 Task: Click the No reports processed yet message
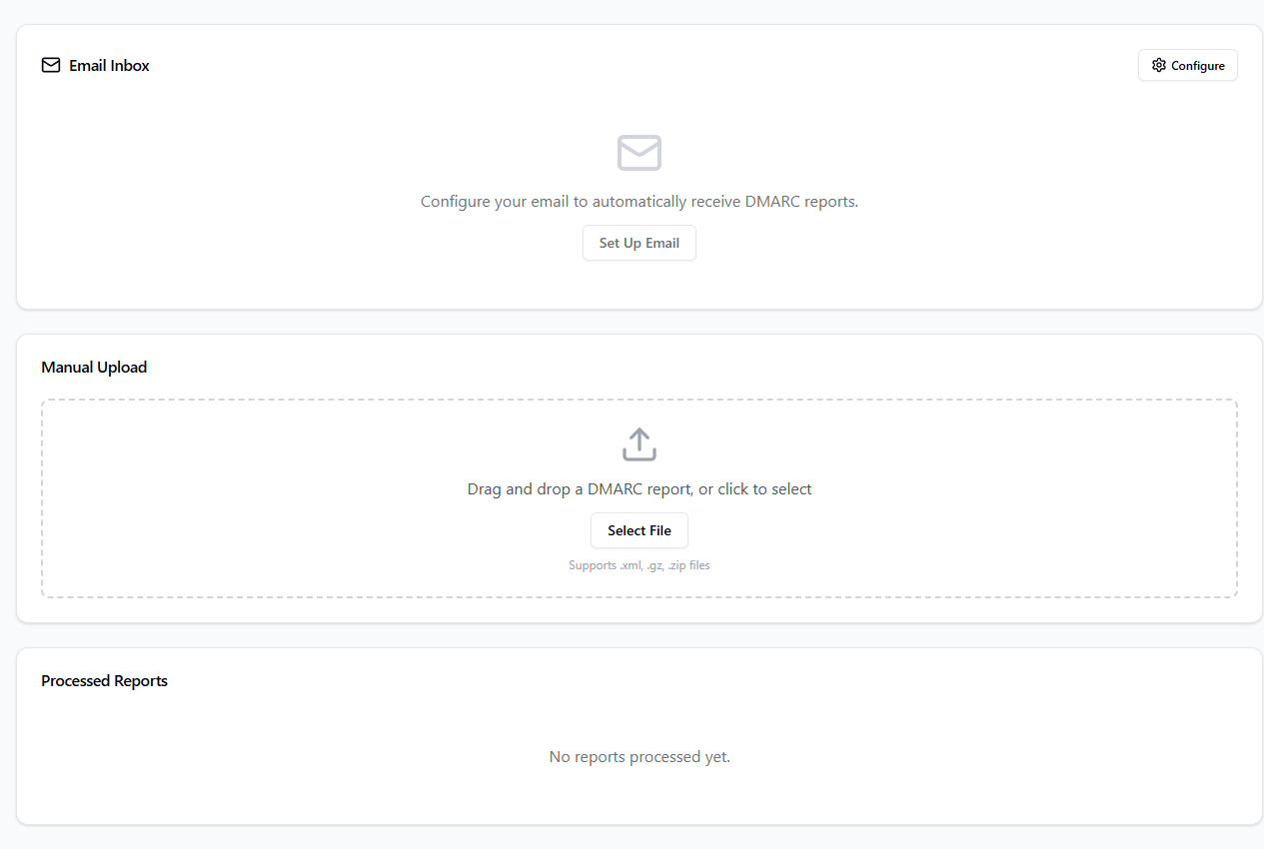pyautogui.click(x=638, y=756)
